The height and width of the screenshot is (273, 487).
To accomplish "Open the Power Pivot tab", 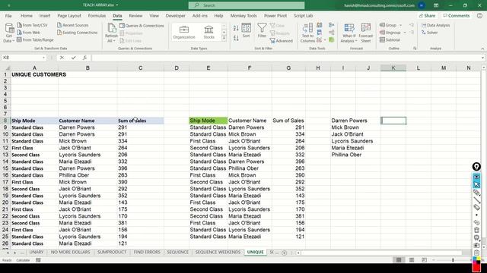I will [275, 15].
